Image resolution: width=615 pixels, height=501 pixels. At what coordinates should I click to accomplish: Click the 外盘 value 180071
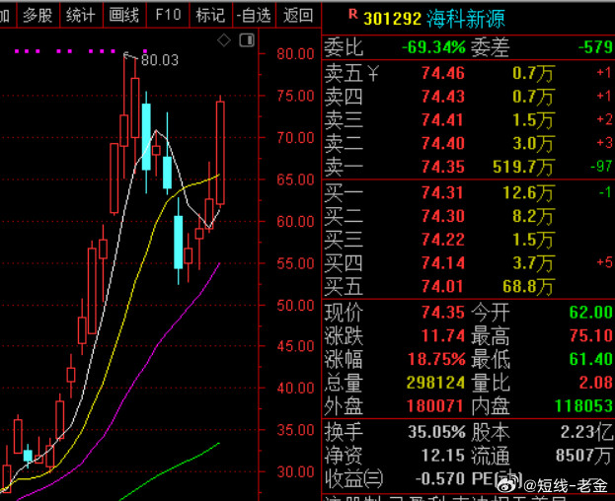(x=435, y=406)
